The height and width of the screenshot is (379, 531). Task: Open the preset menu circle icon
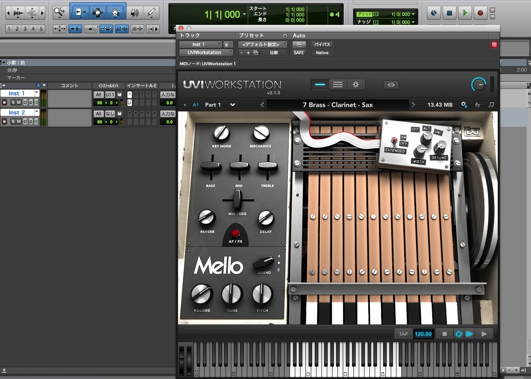pyautogui.click(x=285, y=36)
